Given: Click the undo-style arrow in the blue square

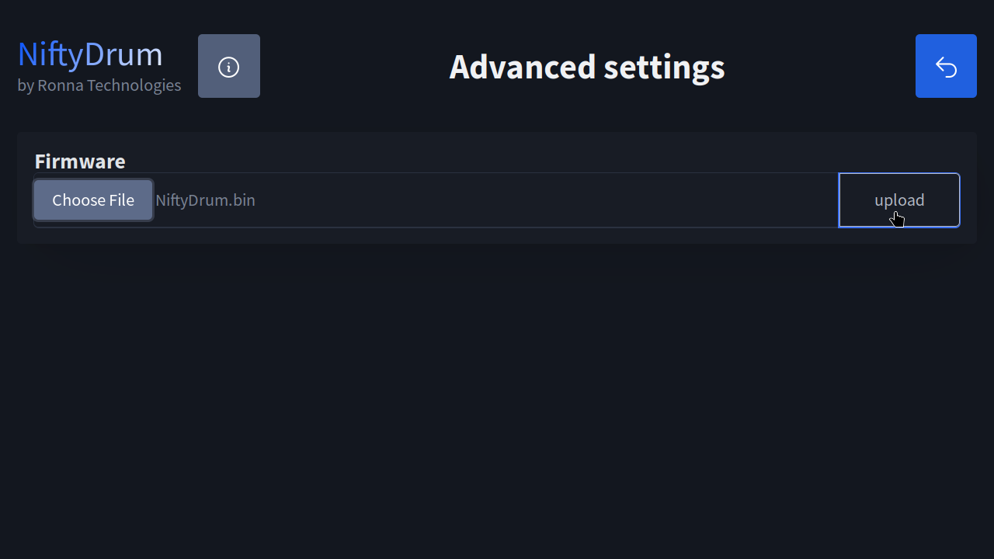Looking at the screenshot, I should tap(946, 66).
